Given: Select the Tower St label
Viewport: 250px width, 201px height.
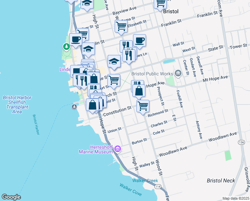Looking at the screenshot, I should 238,46.
